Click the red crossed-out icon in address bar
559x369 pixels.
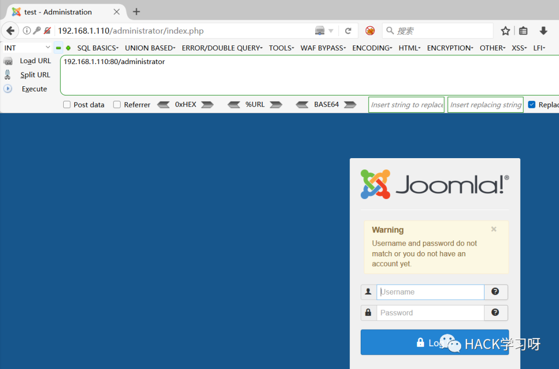coord(47,30)
